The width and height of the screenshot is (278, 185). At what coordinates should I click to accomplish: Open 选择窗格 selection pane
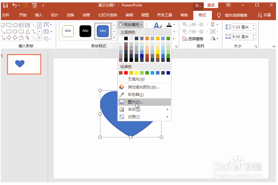coord(193,39)
